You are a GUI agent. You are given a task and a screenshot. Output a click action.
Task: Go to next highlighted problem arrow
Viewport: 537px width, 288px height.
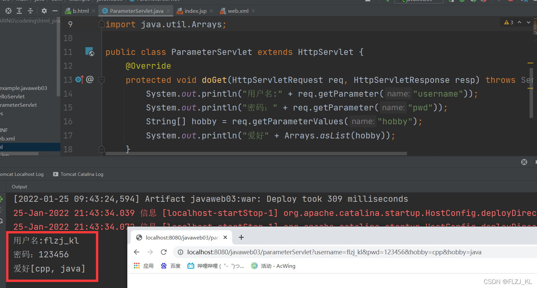point(529,22)
